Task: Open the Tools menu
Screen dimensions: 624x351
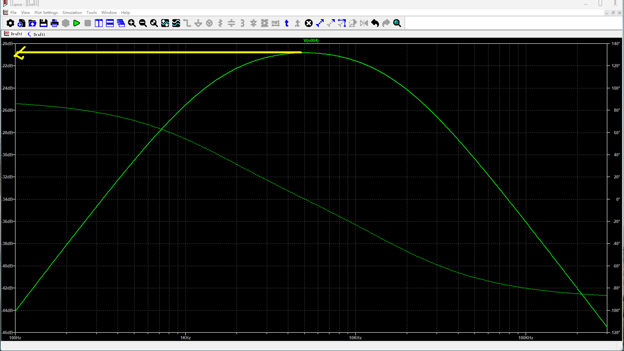Action: [x=91, y=12]
